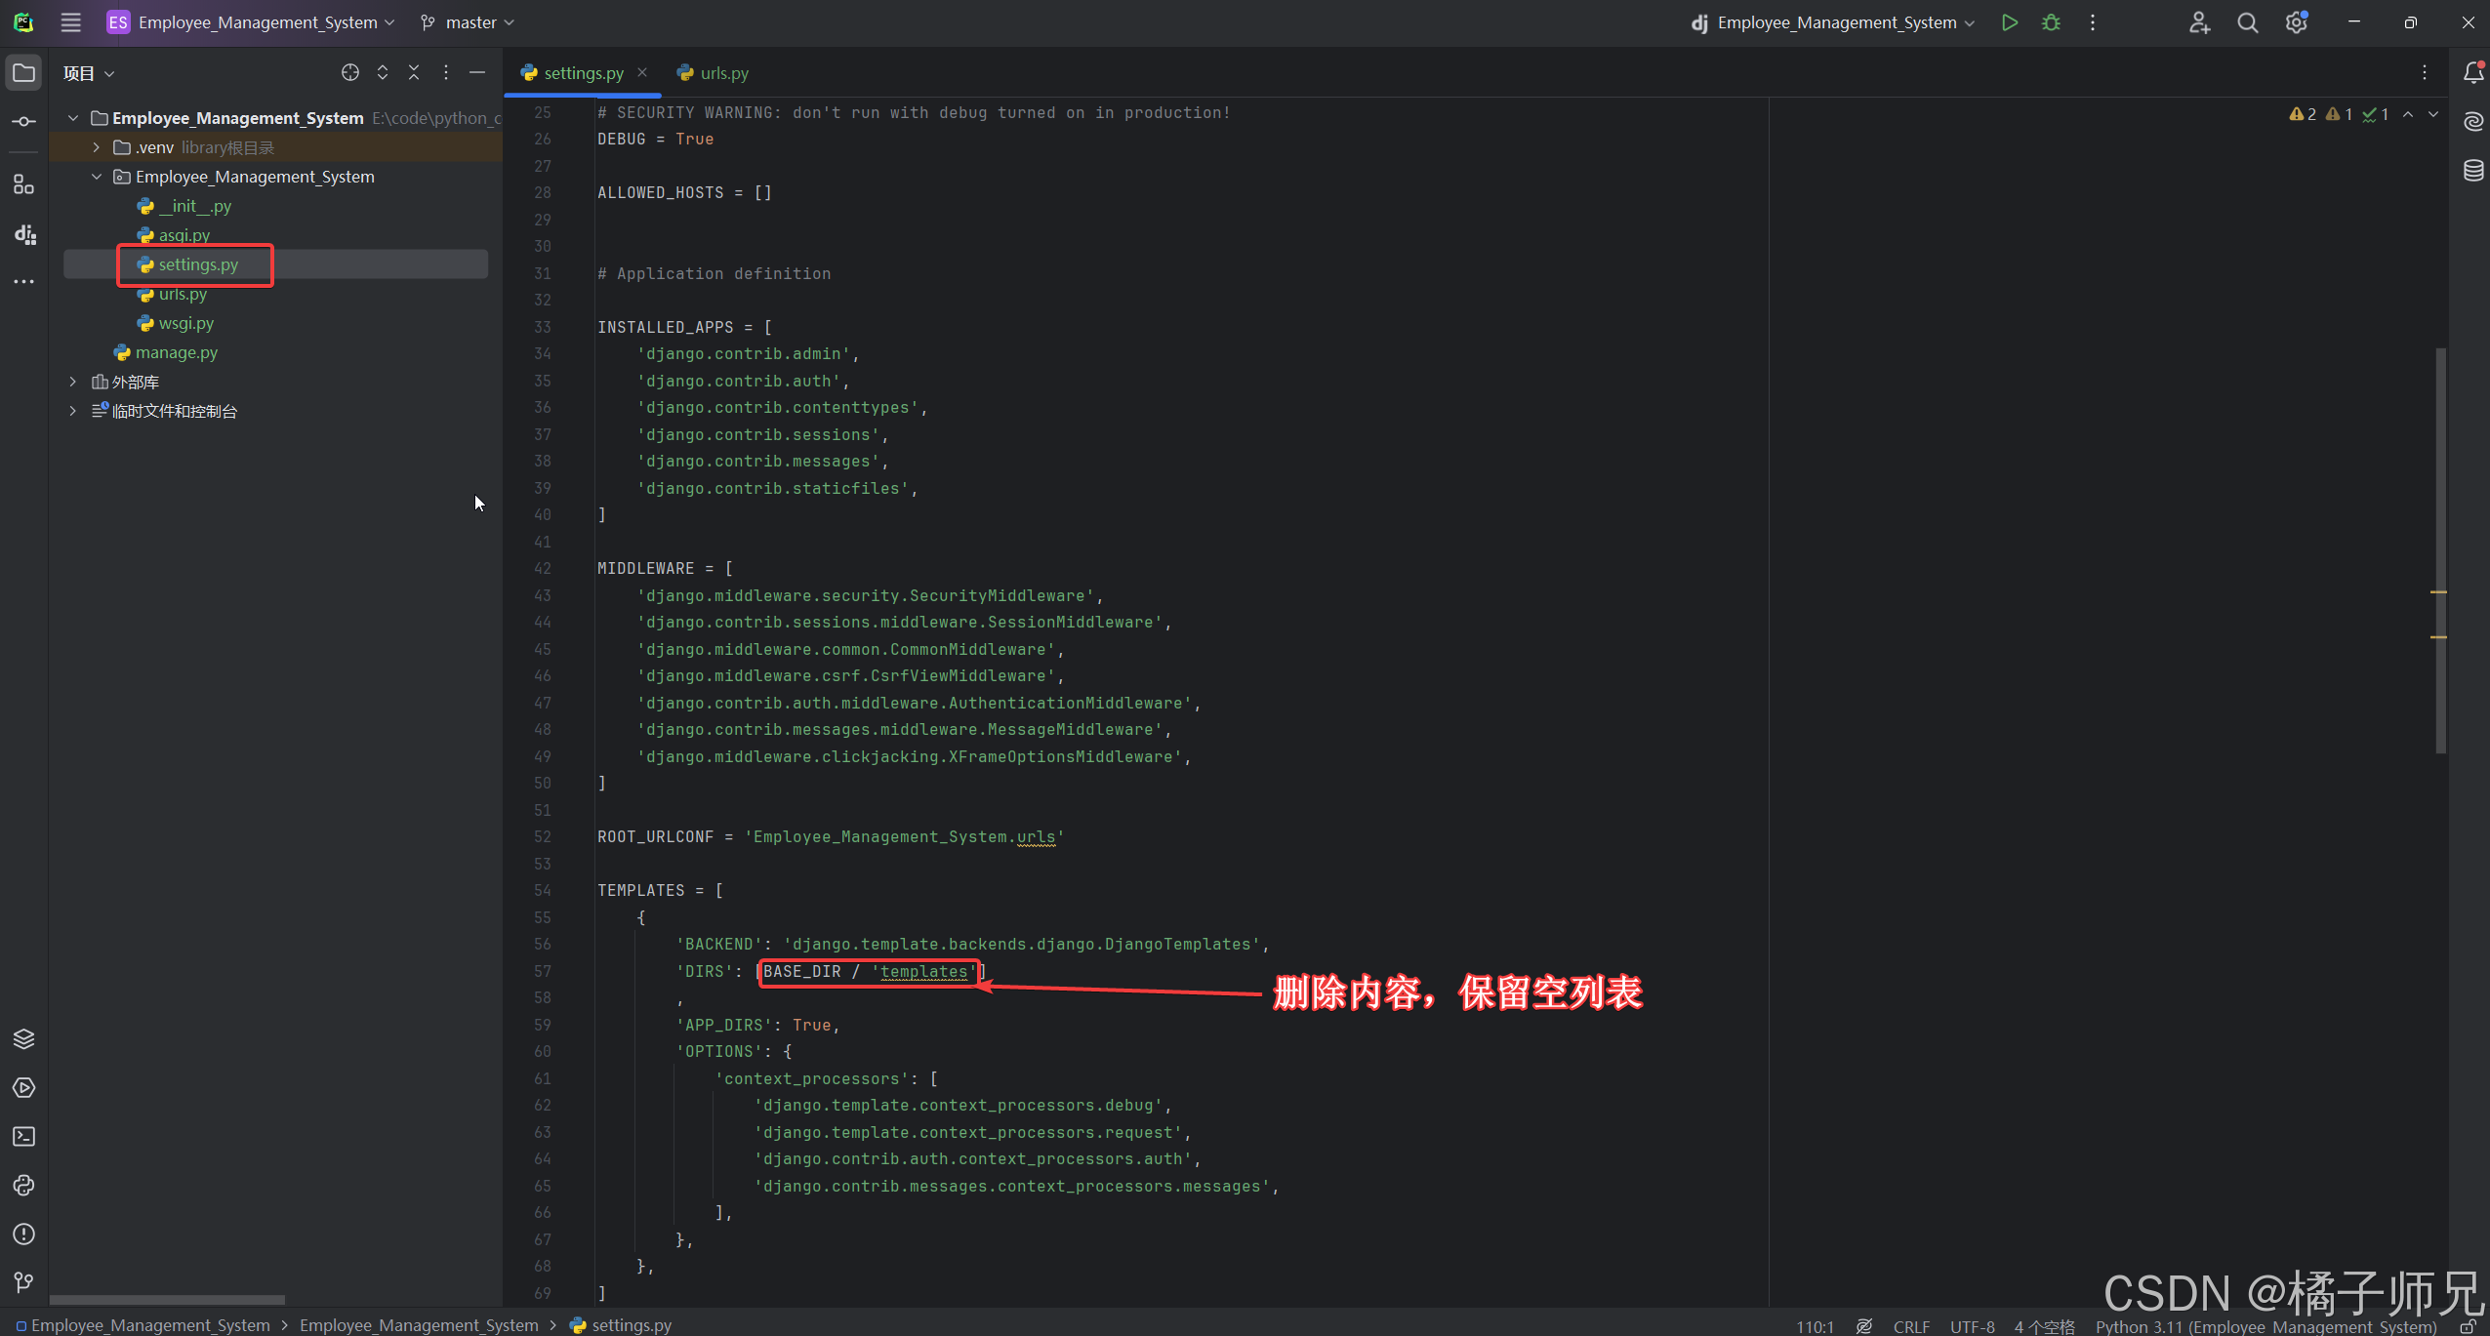Open the Problems tool window

click(23, 1234)
